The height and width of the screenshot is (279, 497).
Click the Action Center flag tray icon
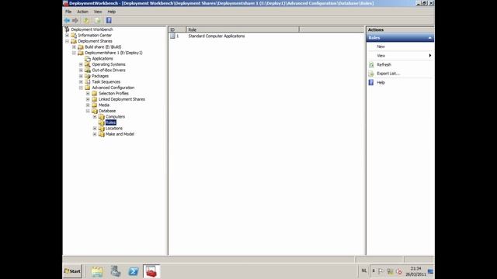(381, 271)
